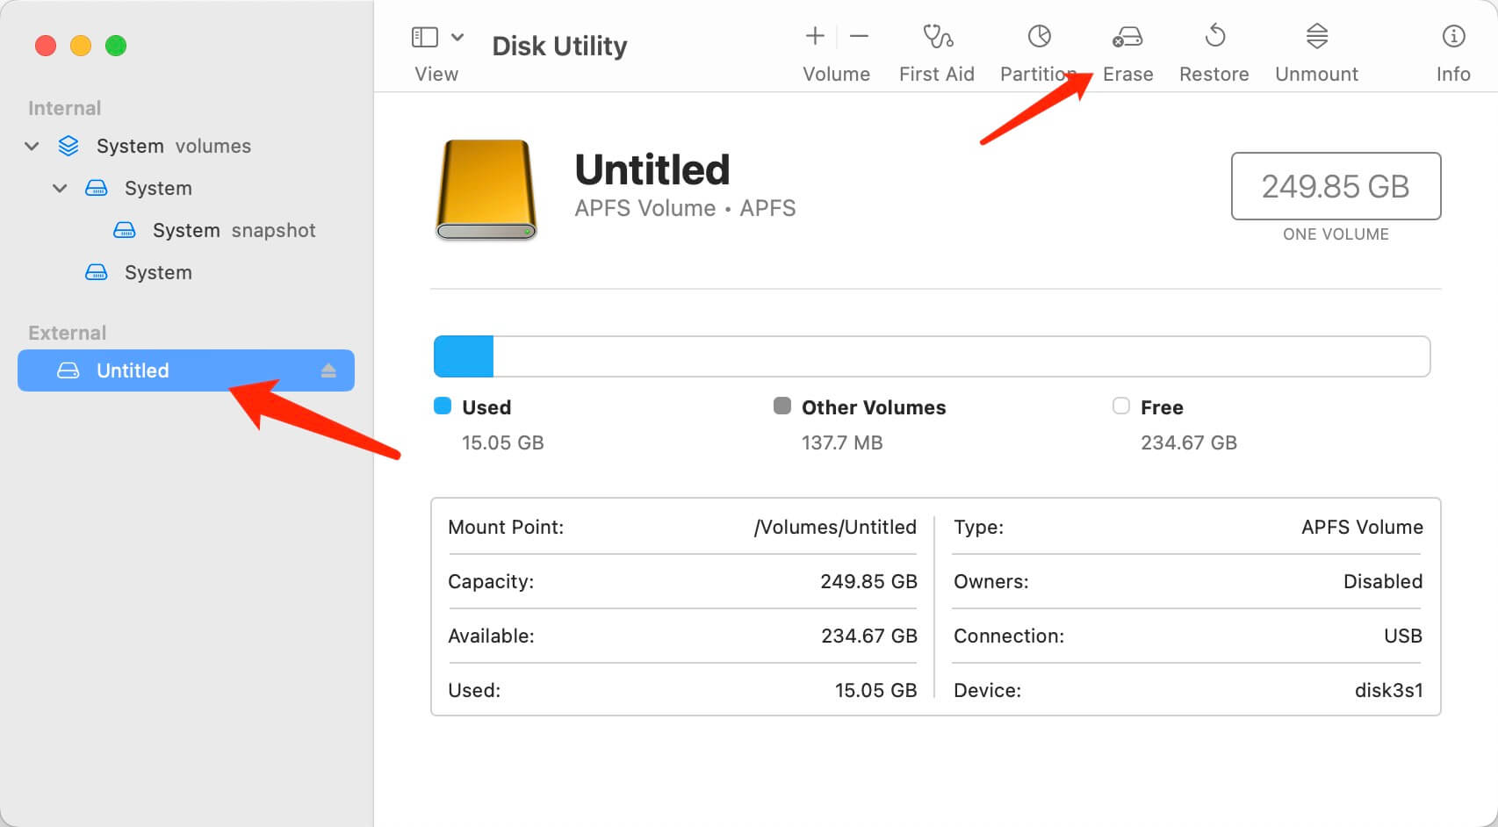Image resolution: width=1498 pixels, height=827 pixels.
Task: Click the Volume toolbar label
Action: point(837,74)
